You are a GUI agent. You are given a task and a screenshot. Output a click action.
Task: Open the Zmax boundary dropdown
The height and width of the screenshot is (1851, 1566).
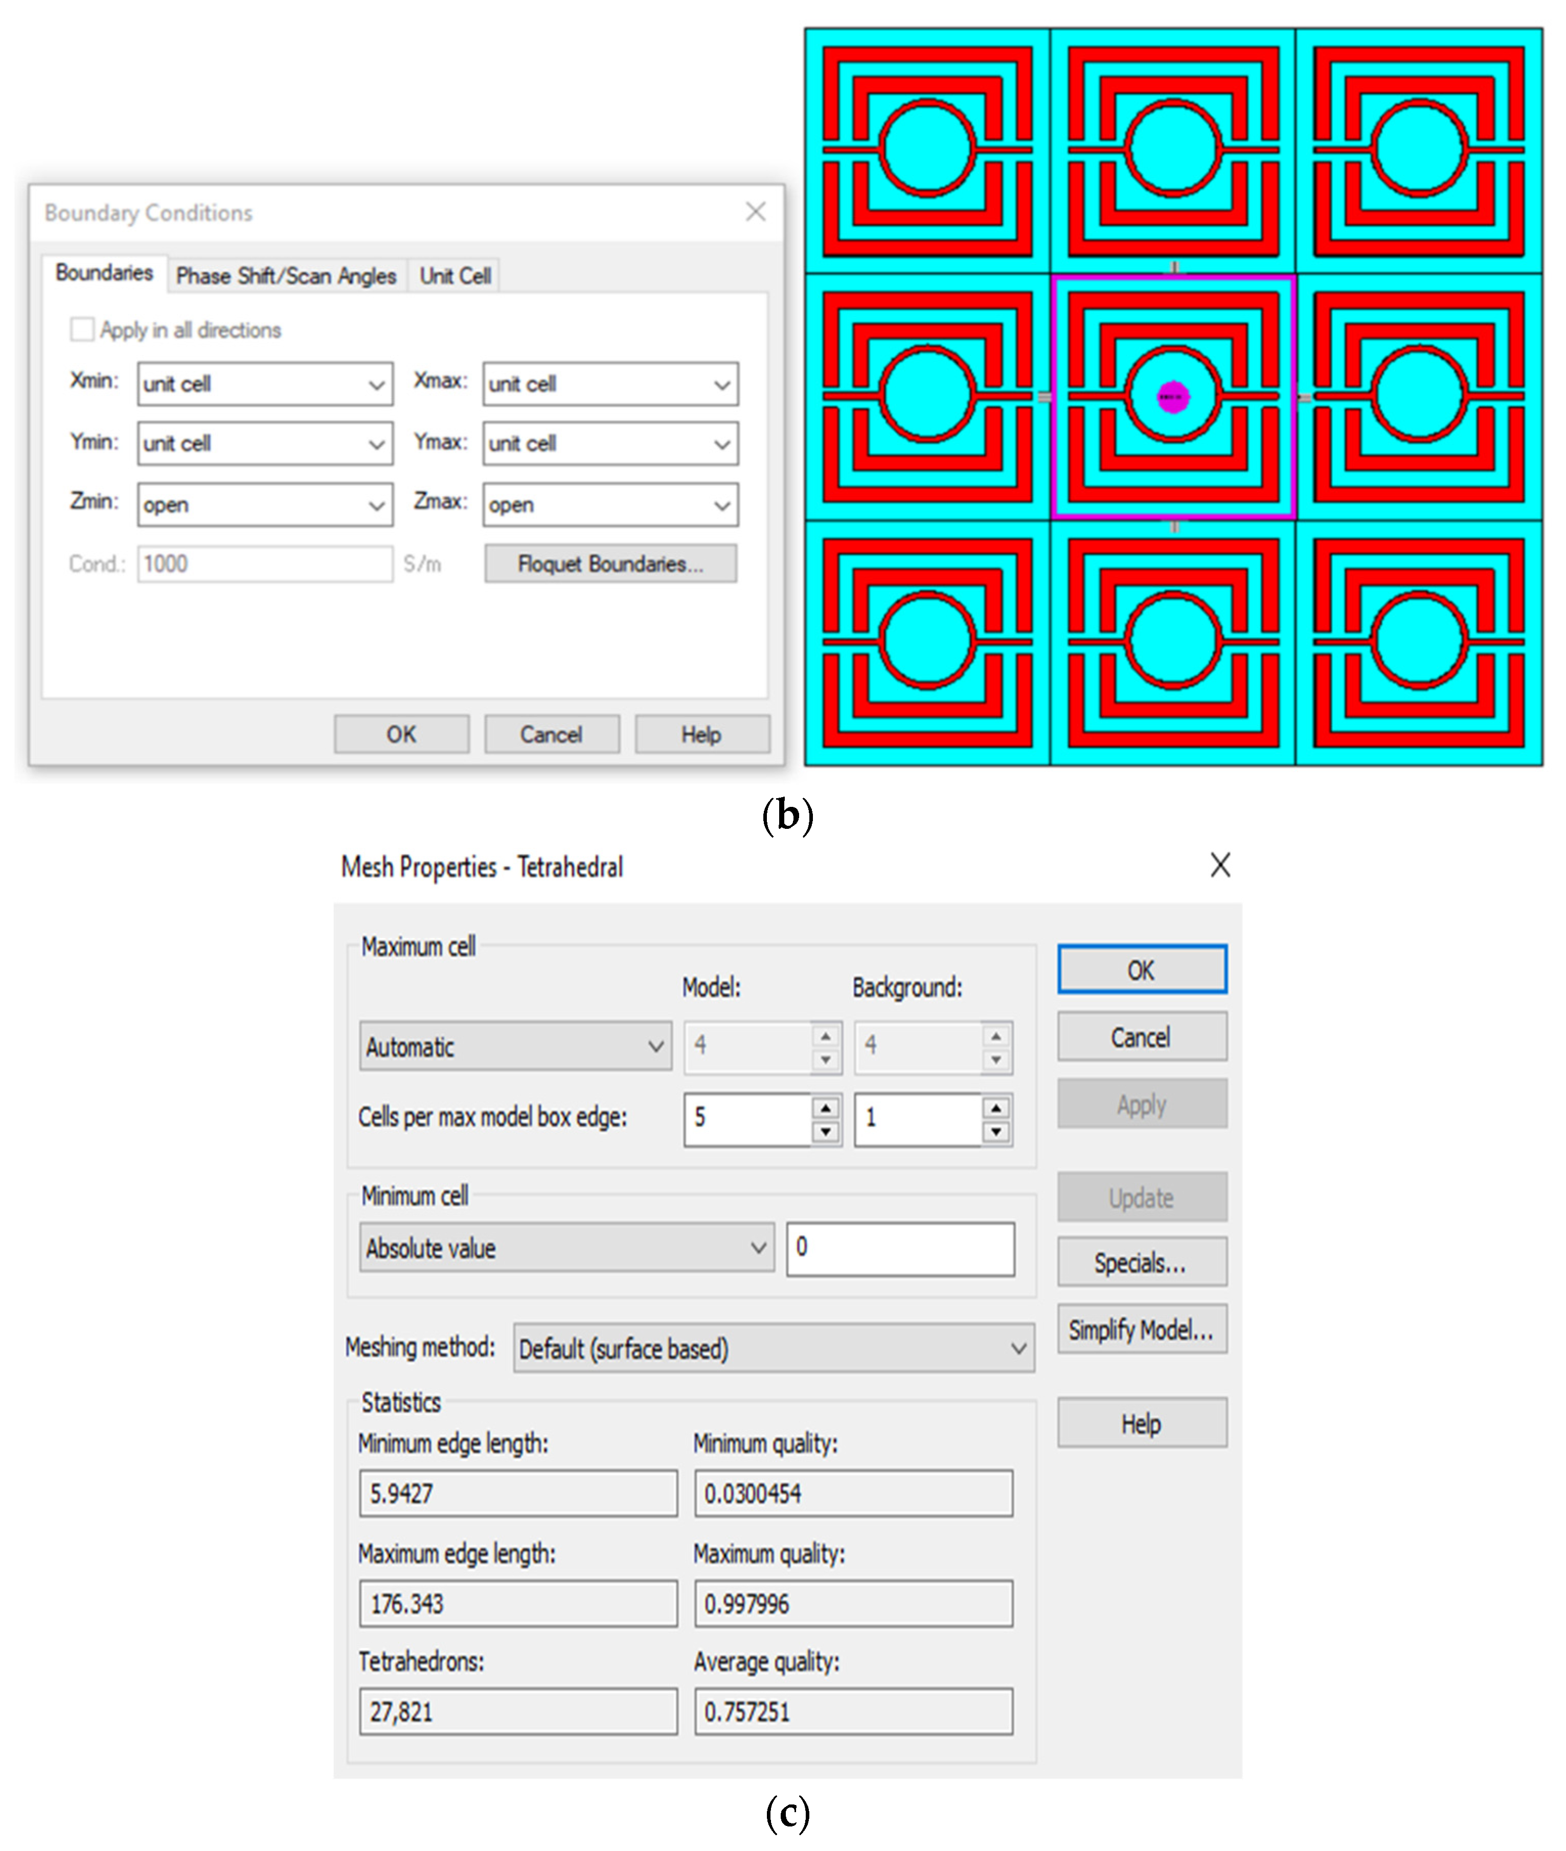pos(610,505)
